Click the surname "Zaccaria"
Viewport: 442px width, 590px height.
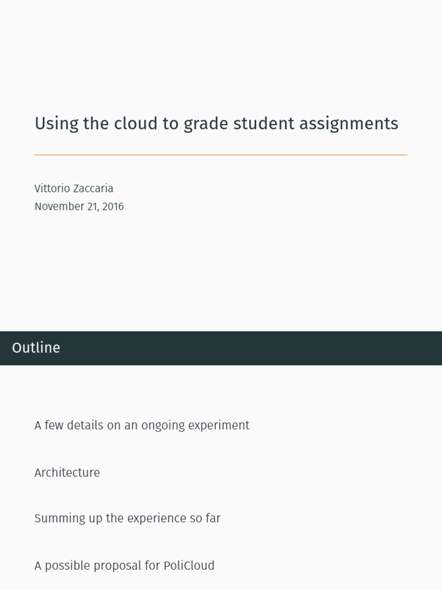(93, 188)
